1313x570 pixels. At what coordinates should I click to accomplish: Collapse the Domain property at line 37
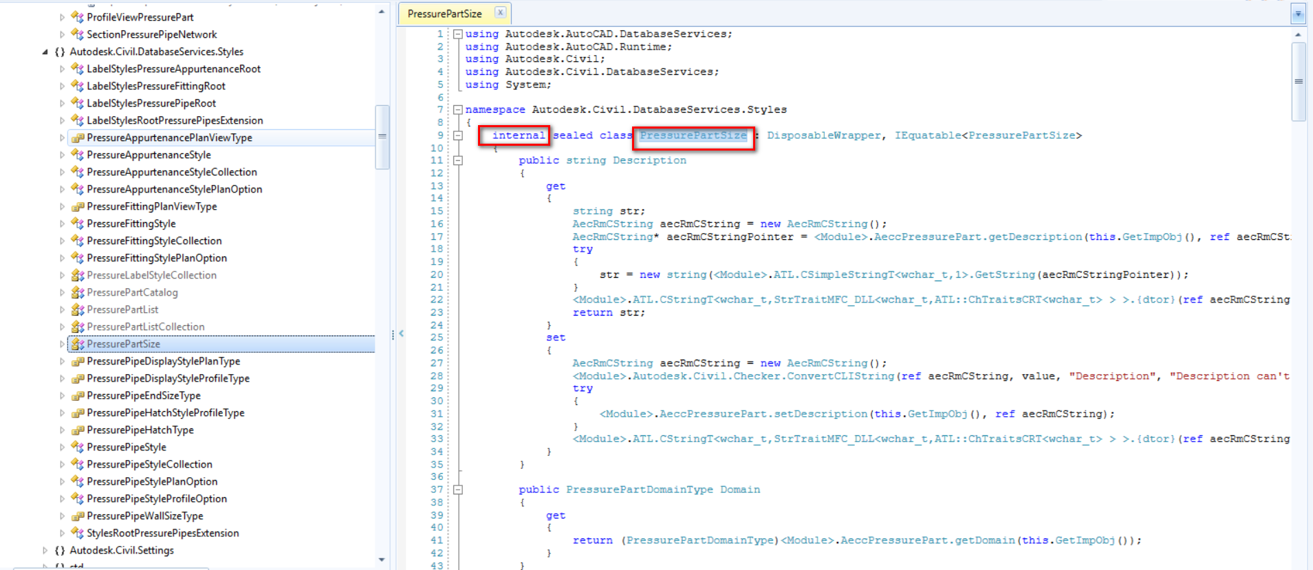click(457, 490)
